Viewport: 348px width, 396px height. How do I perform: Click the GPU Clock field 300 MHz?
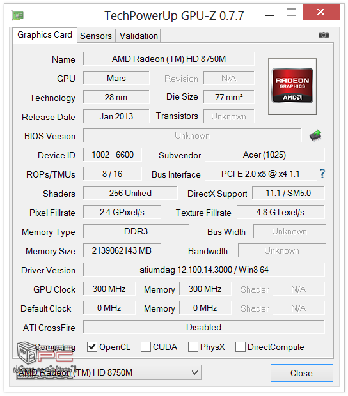pos(109,289)
